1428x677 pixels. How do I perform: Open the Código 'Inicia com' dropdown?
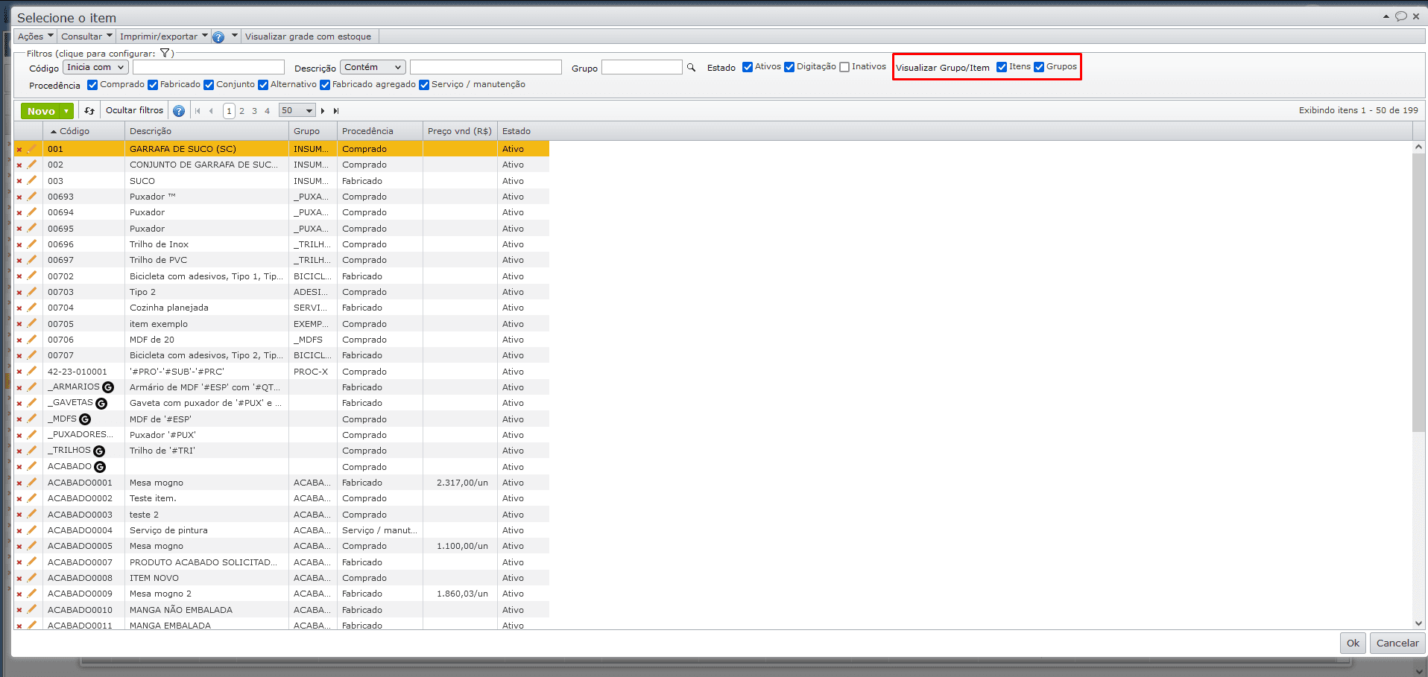tap(96, 67)
